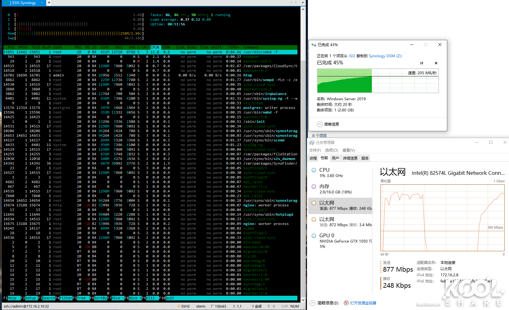Open terminal tab list dropdown arrow
This screenshot has width=509, height=310.
[303, 2]
